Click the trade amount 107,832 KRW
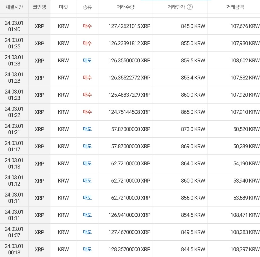Image resolution: width=260 pixels, height=257 pixels. (245, 78)
